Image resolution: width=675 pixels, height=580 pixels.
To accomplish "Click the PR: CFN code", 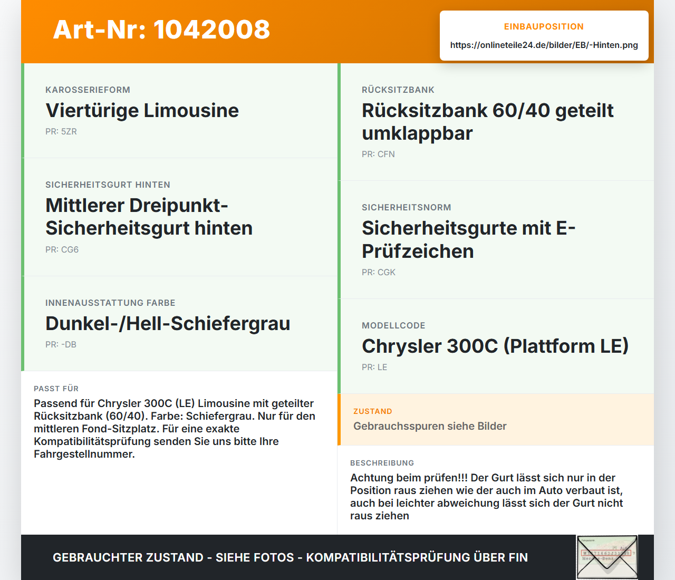I will tap(378, 154).
